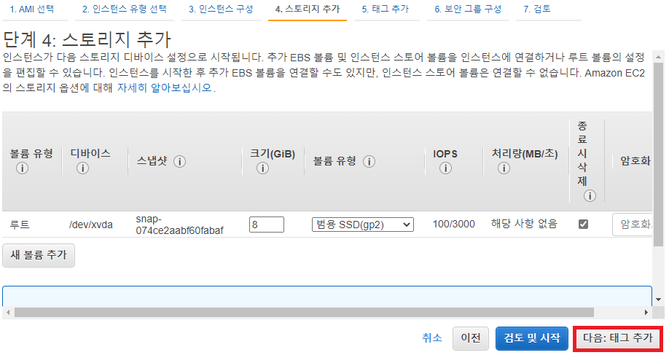
Task: Click 검토 및 시작 button
Action: 531,338
